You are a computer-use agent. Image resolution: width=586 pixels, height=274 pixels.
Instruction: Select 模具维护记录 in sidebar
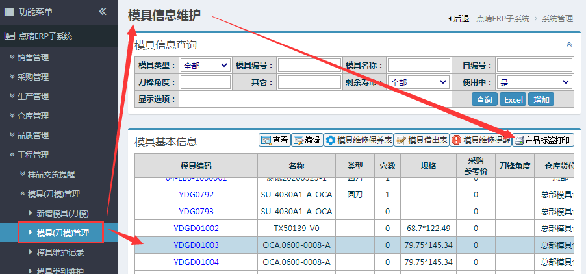click(60, 252)
